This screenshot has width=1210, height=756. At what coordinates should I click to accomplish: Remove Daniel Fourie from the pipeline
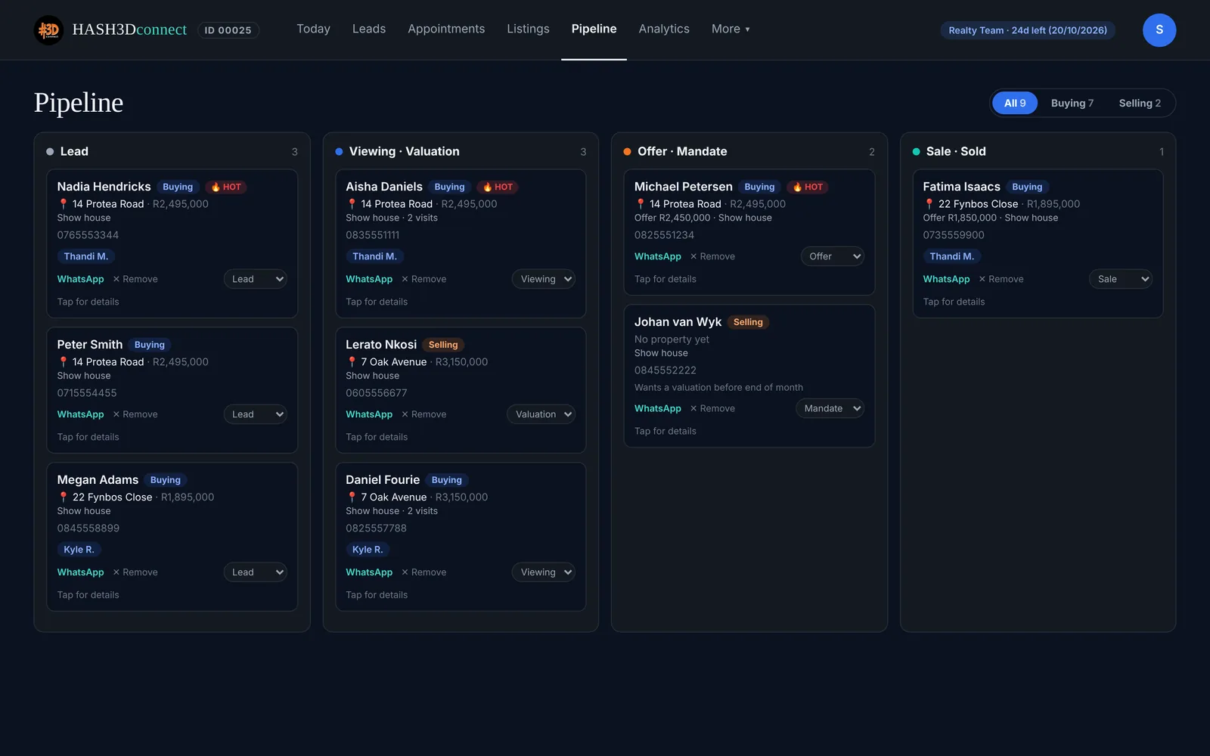pos(424,572)
